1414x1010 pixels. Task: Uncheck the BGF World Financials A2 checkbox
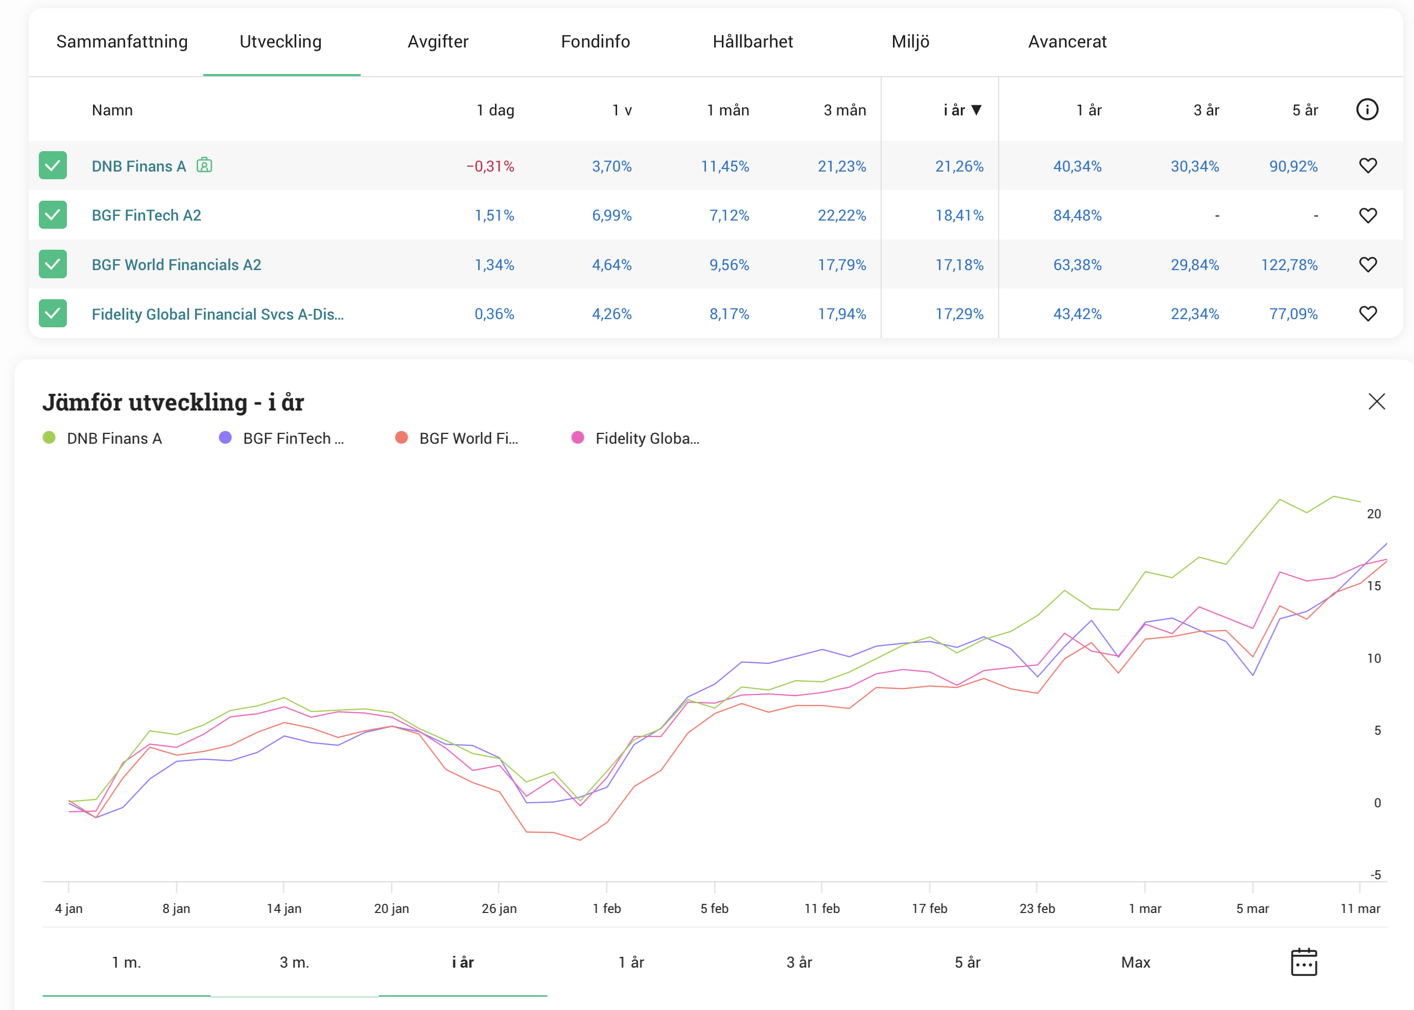click(53, 264)
